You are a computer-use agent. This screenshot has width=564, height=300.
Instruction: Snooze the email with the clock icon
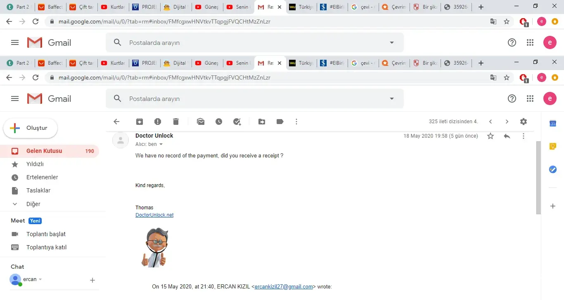pyautogui.click(x=219, y=122)
